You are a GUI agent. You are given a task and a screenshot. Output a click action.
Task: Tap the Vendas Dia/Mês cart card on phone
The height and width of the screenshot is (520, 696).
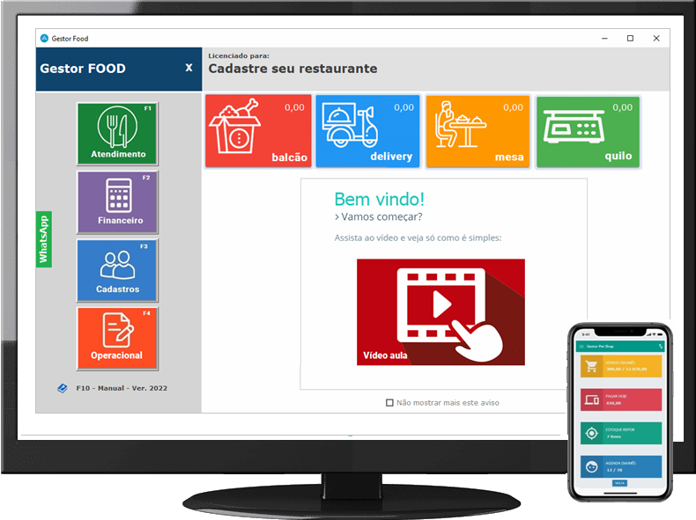click(x=619, y=366)
